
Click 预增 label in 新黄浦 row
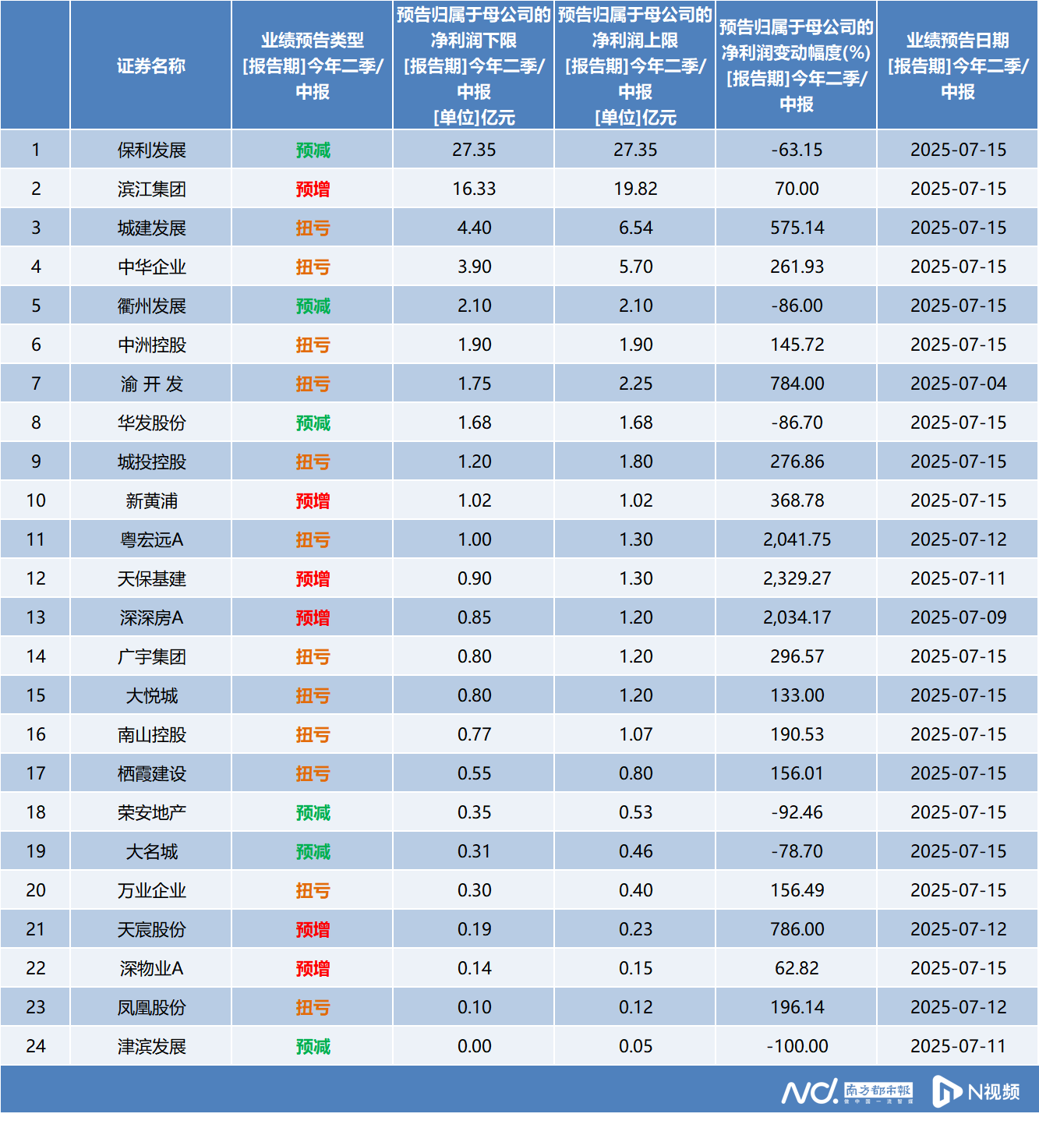pyautogui.click(x=313, y=501)
